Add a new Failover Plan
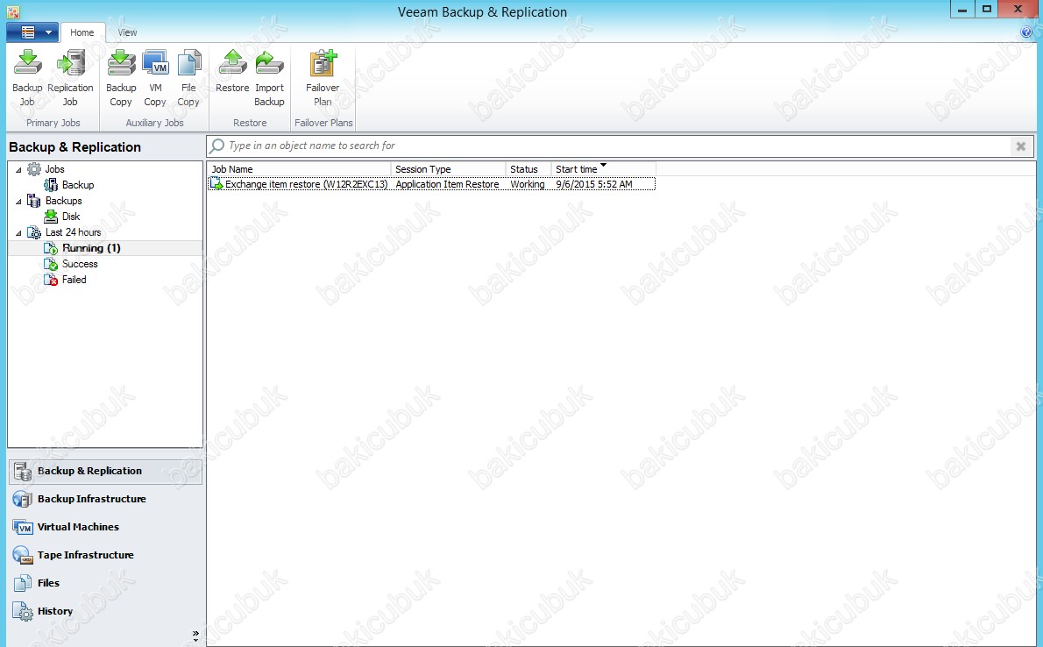This screenshot has height=647, width=1043. pos(323,79)
